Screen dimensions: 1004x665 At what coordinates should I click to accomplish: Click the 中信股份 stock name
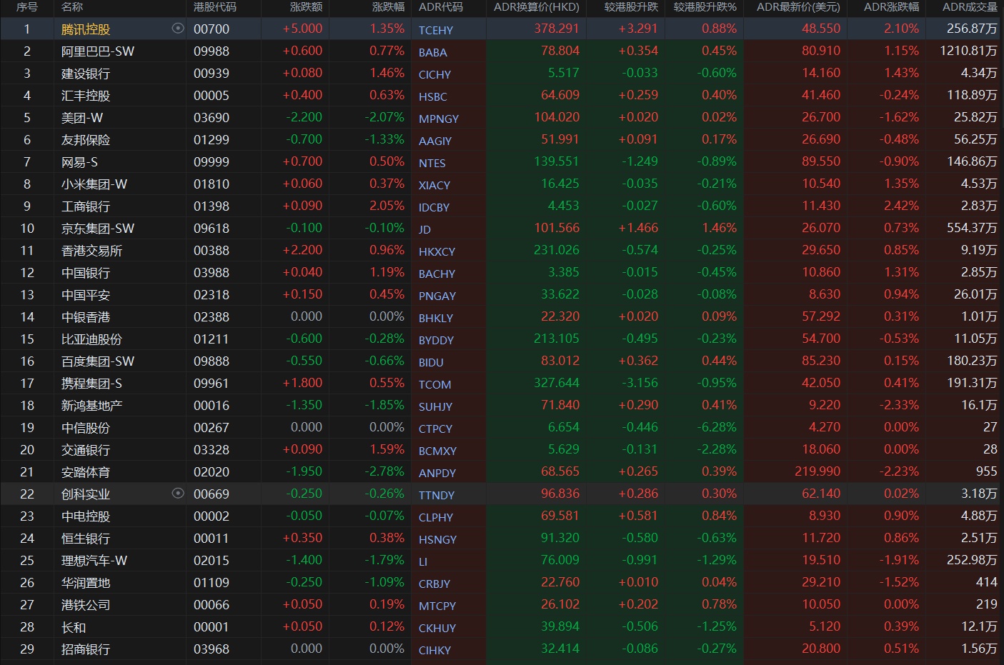[x=86, y=428]
